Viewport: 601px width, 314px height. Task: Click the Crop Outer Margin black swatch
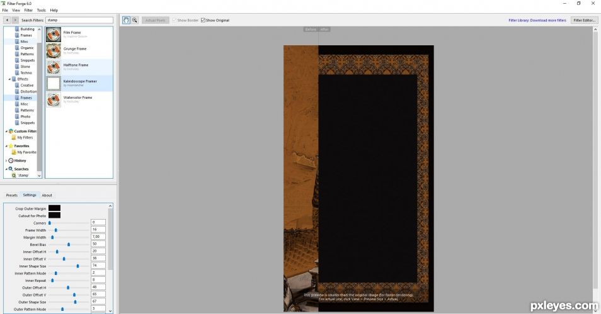click(x=54, y=208)
